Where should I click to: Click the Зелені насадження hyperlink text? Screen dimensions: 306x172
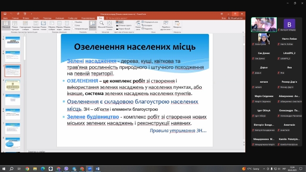click(91, 61)
